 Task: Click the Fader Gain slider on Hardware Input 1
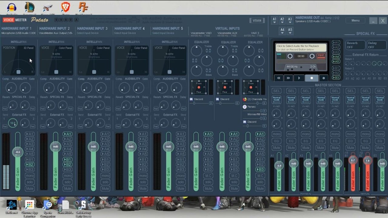point(18,151)
